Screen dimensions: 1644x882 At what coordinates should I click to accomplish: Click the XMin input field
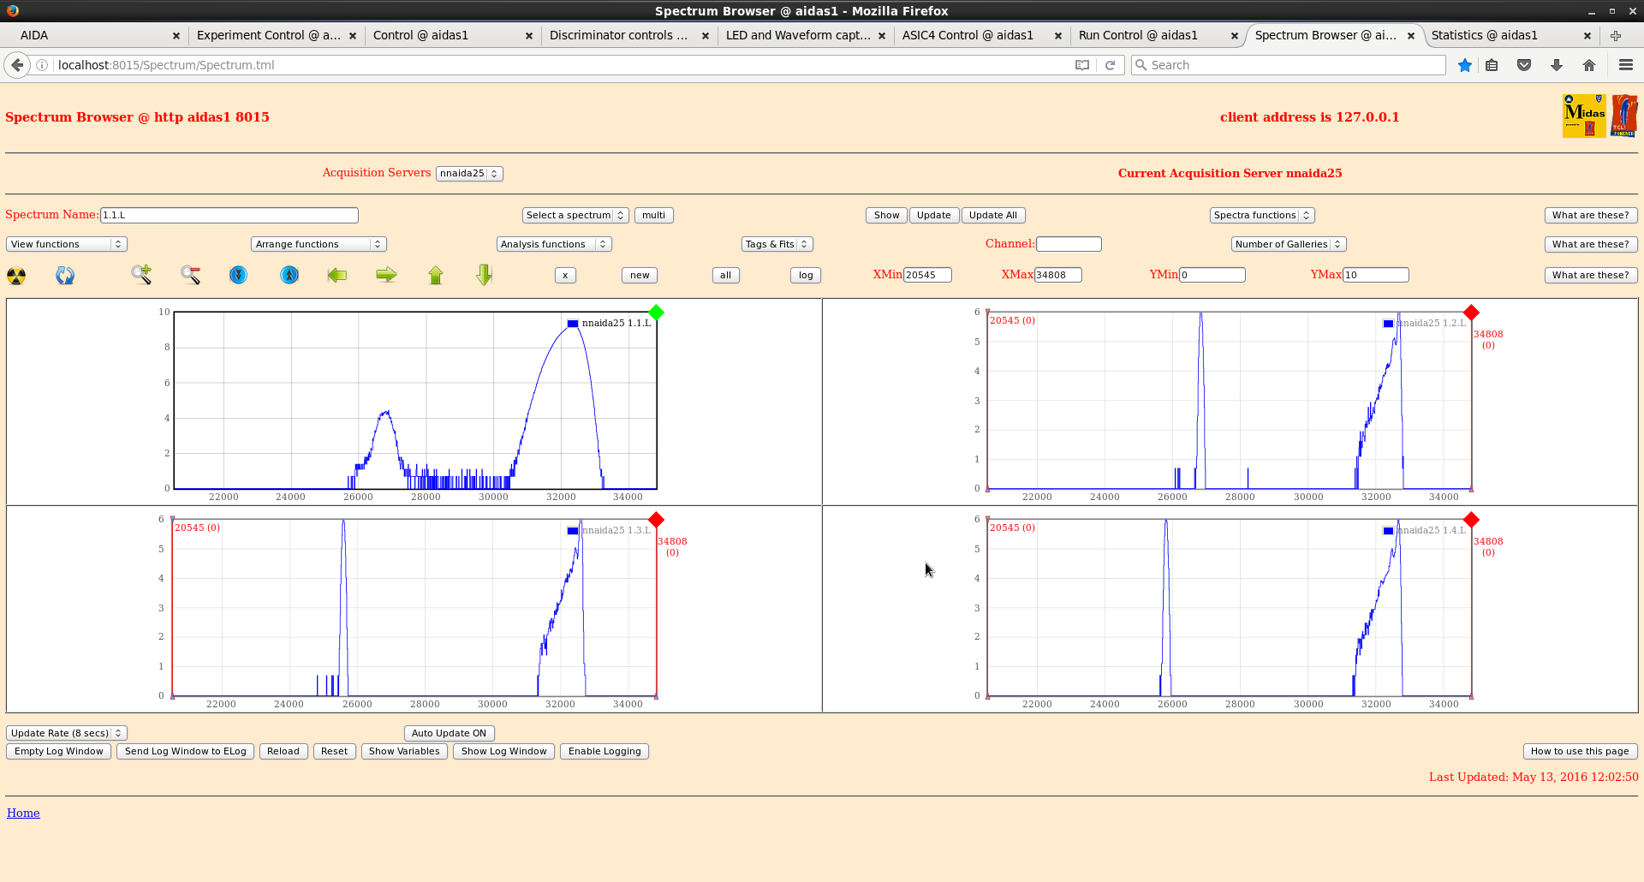[x=927, y=275]
